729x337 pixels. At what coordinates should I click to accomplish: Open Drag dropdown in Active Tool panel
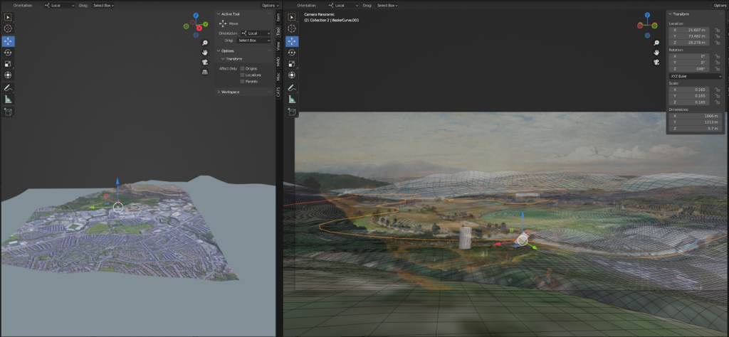pyautogui.click(x=254, y=41)
